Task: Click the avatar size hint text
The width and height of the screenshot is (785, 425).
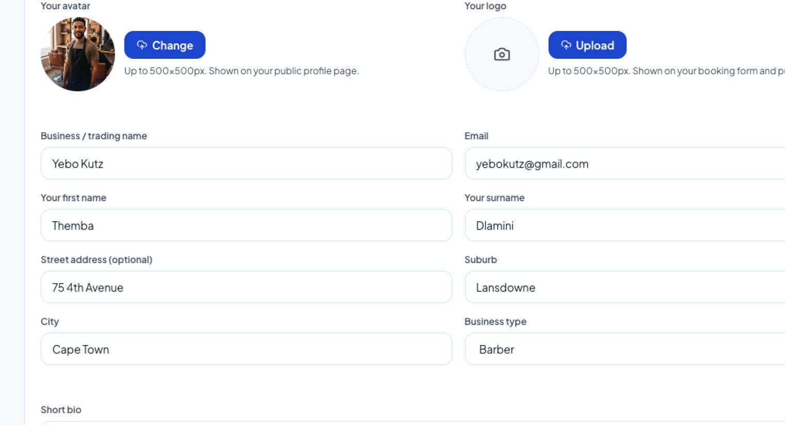Action: (242, 71)
